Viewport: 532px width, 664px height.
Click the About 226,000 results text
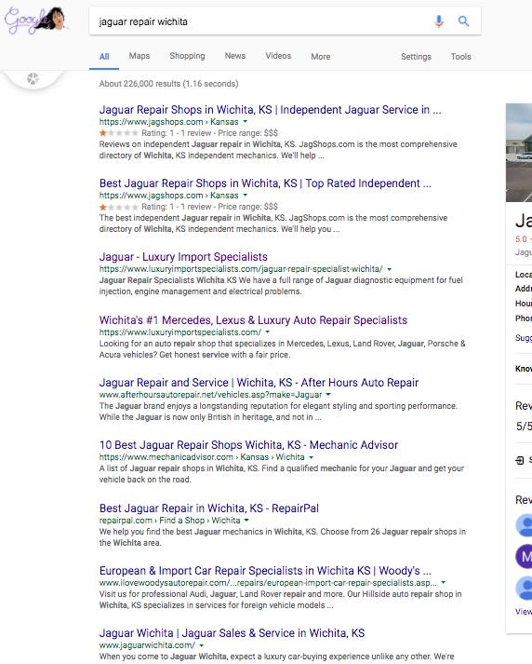(168, 84)
